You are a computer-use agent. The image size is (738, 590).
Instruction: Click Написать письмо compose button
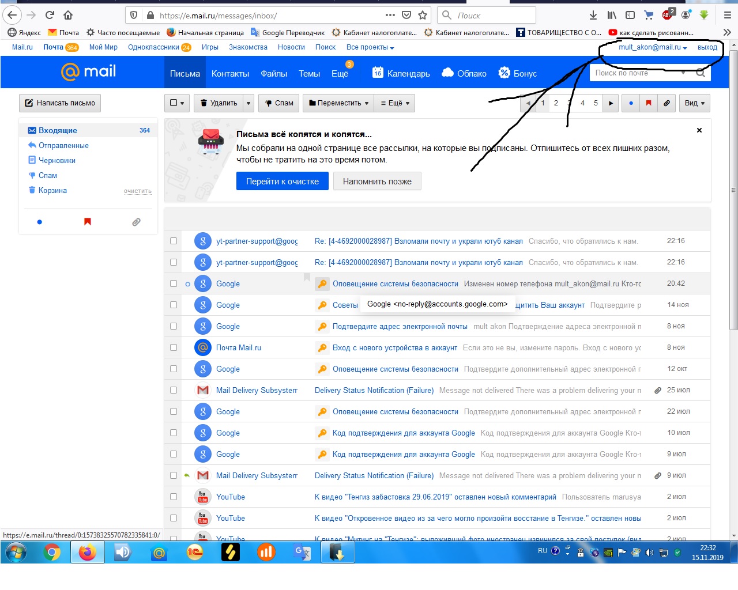(60, 103)
